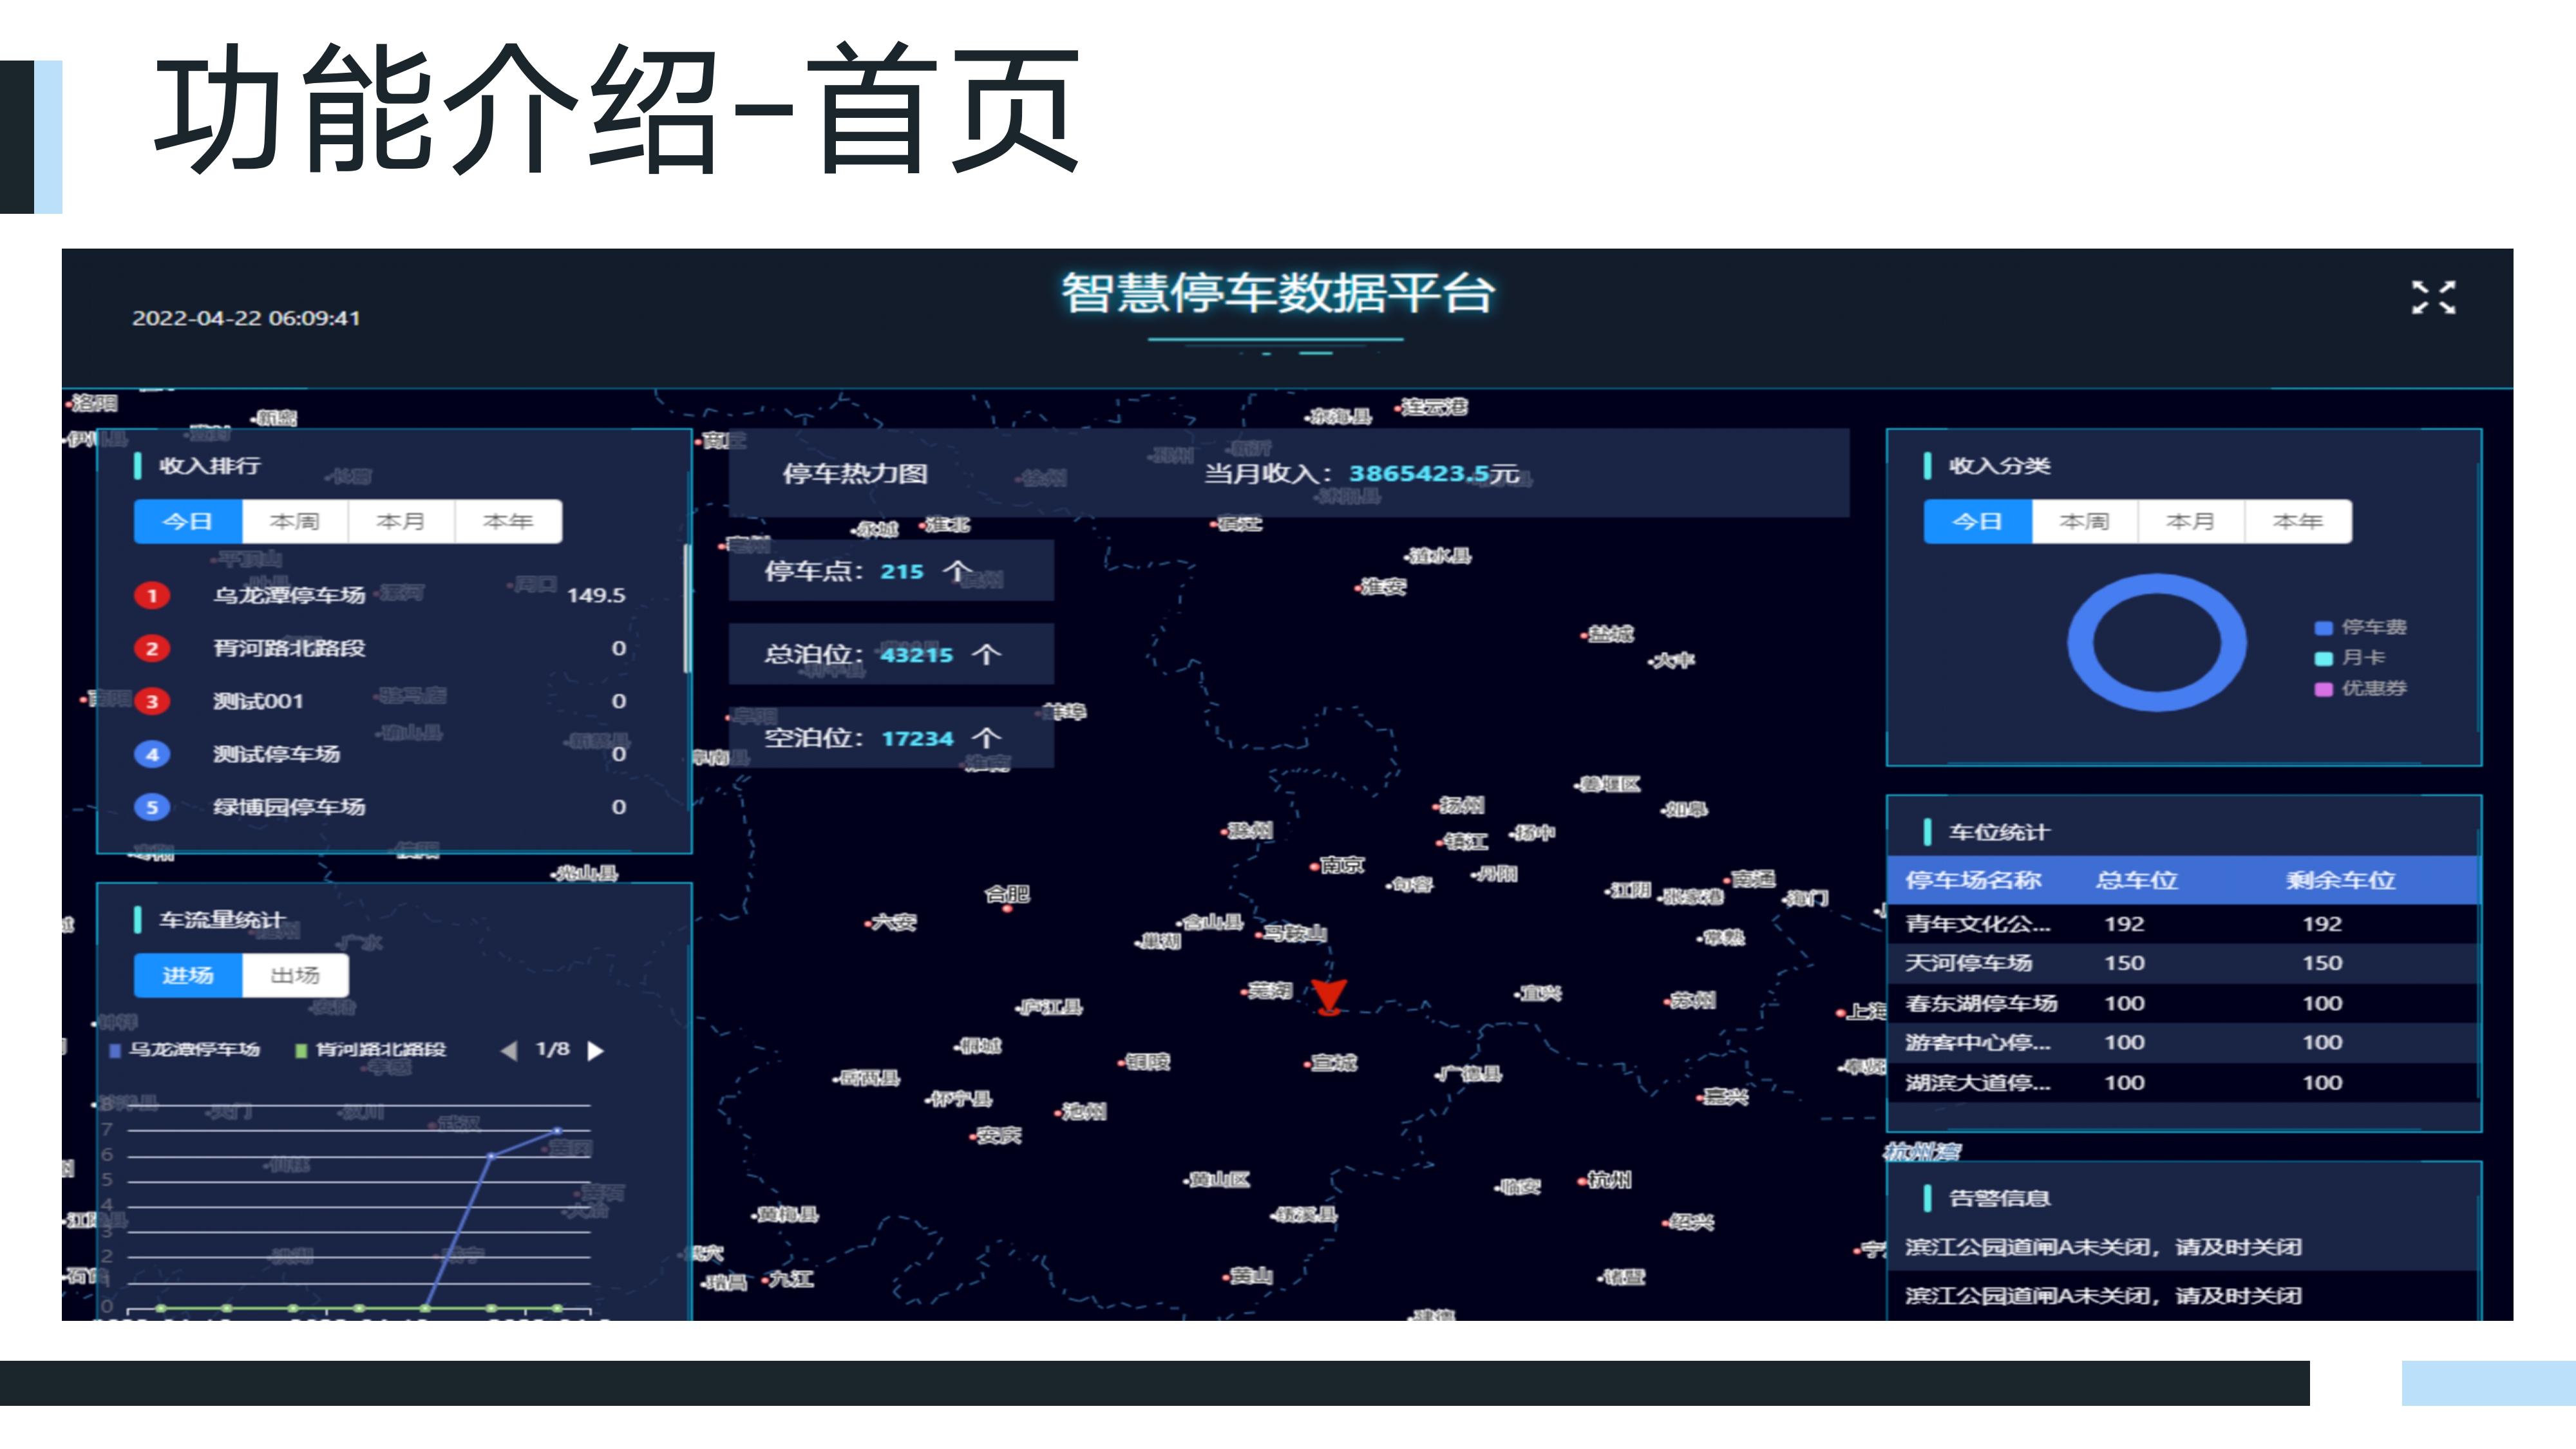Select 本周 tab in 收入排行
Screen dimensions: 2576x1449
294,522
